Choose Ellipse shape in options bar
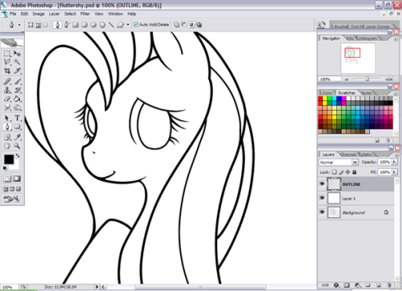 [93, 25]
